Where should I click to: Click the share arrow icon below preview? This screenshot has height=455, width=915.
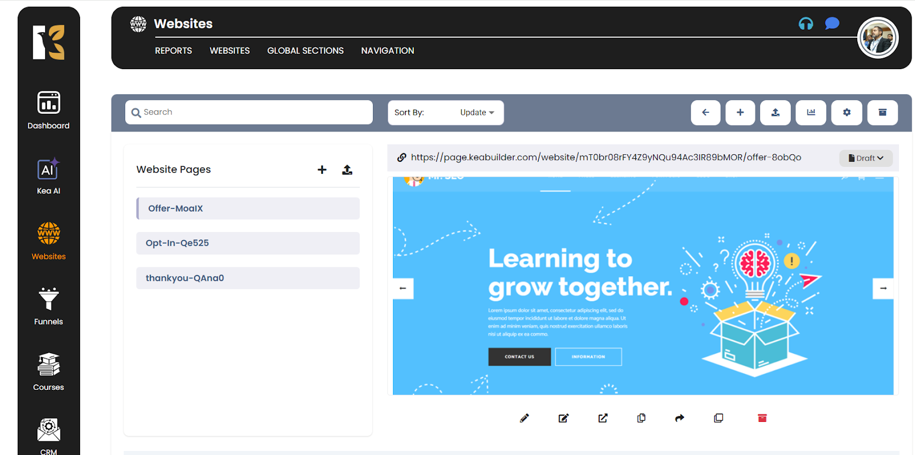point(679,418)
